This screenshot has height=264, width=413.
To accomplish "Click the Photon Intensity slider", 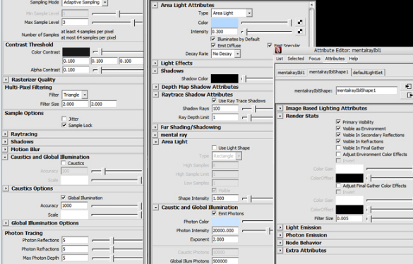I will pos(257,231).
